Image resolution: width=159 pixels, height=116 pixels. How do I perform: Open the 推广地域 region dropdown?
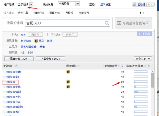coord(31,4)
